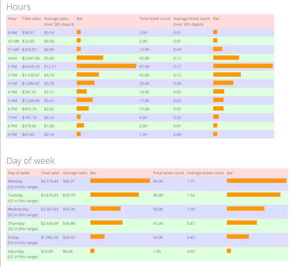The width and height of the screenshot is (302, 267).
Task: Click the 1 PM total sales bar
Action: [106, 66]
